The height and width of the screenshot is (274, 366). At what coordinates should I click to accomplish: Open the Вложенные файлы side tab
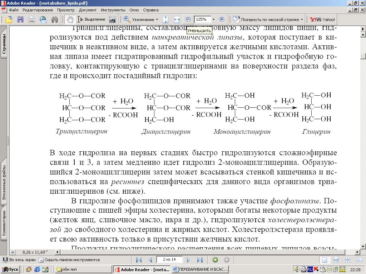[4, 182]
